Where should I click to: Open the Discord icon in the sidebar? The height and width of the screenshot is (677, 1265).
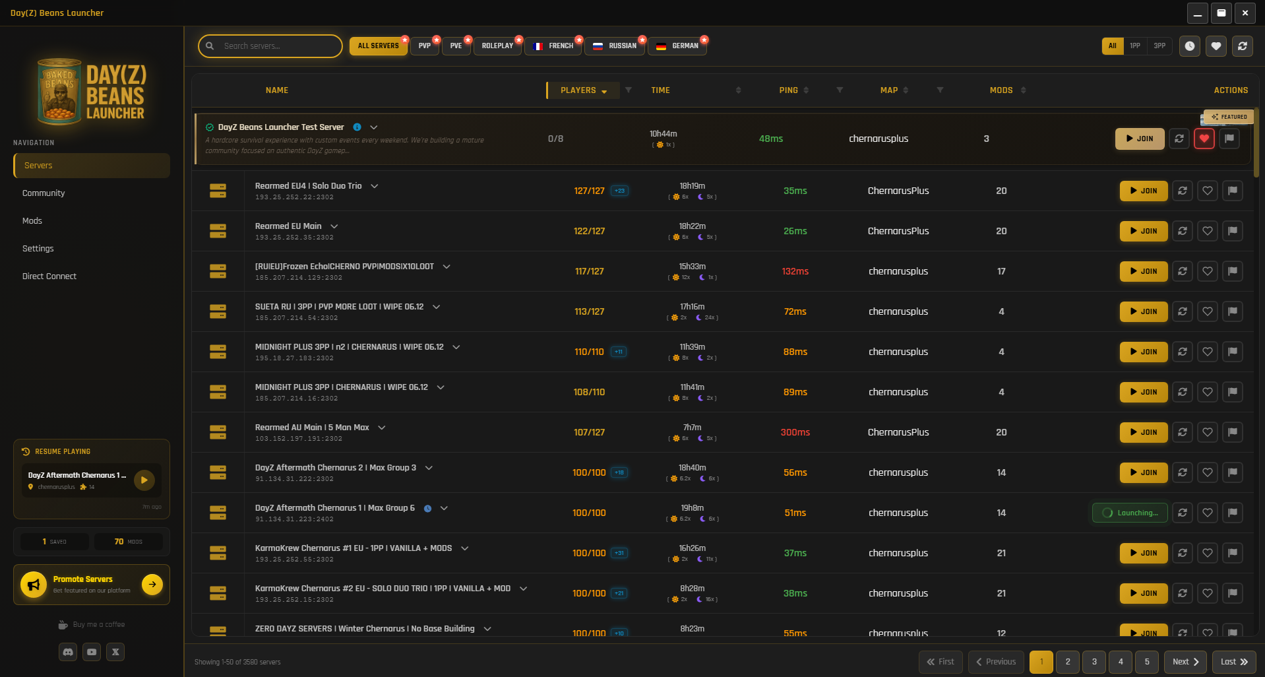[x=68, y=652]
